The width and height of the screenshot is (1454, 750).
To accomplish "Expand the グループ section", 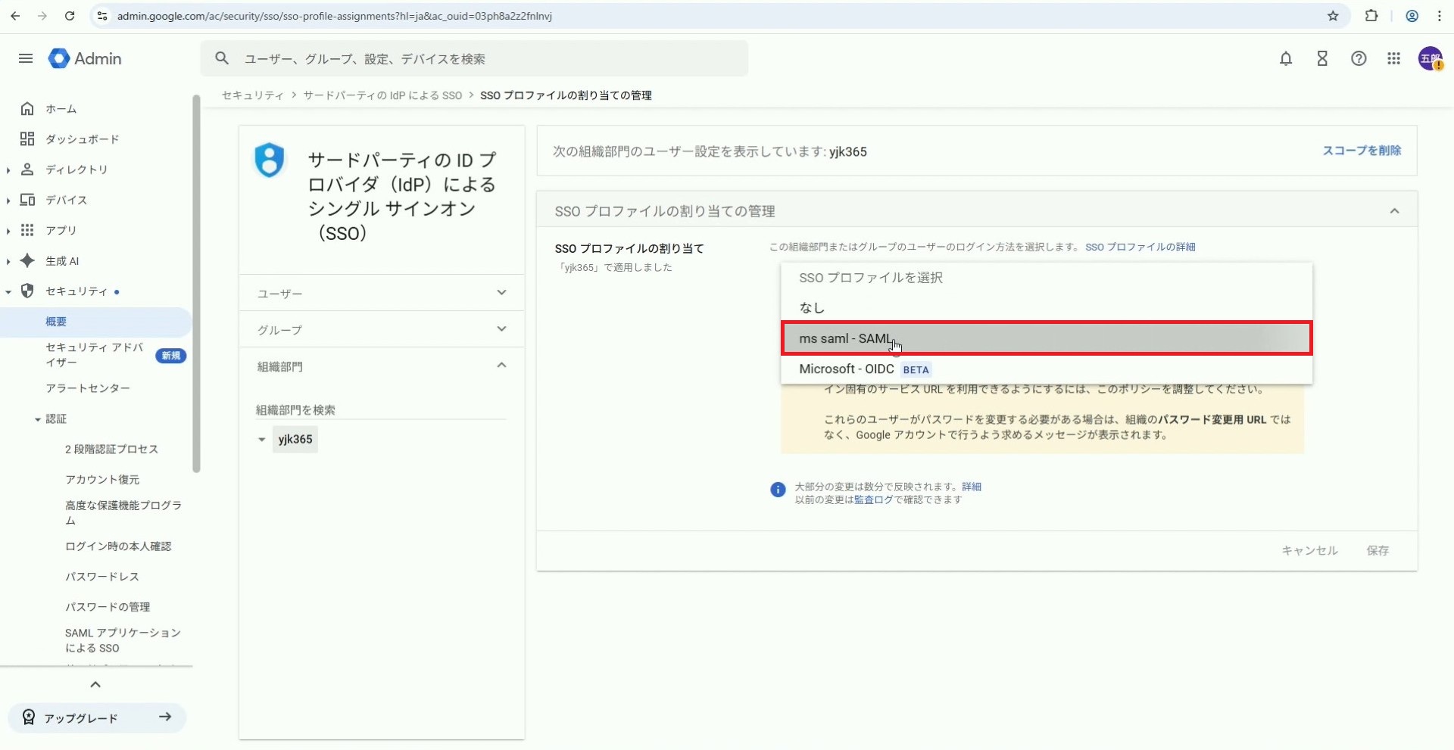I will point(381,329).
